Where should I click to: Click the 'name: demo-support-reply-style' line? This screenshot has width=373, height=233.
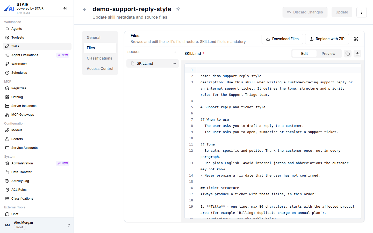[231, 76]
